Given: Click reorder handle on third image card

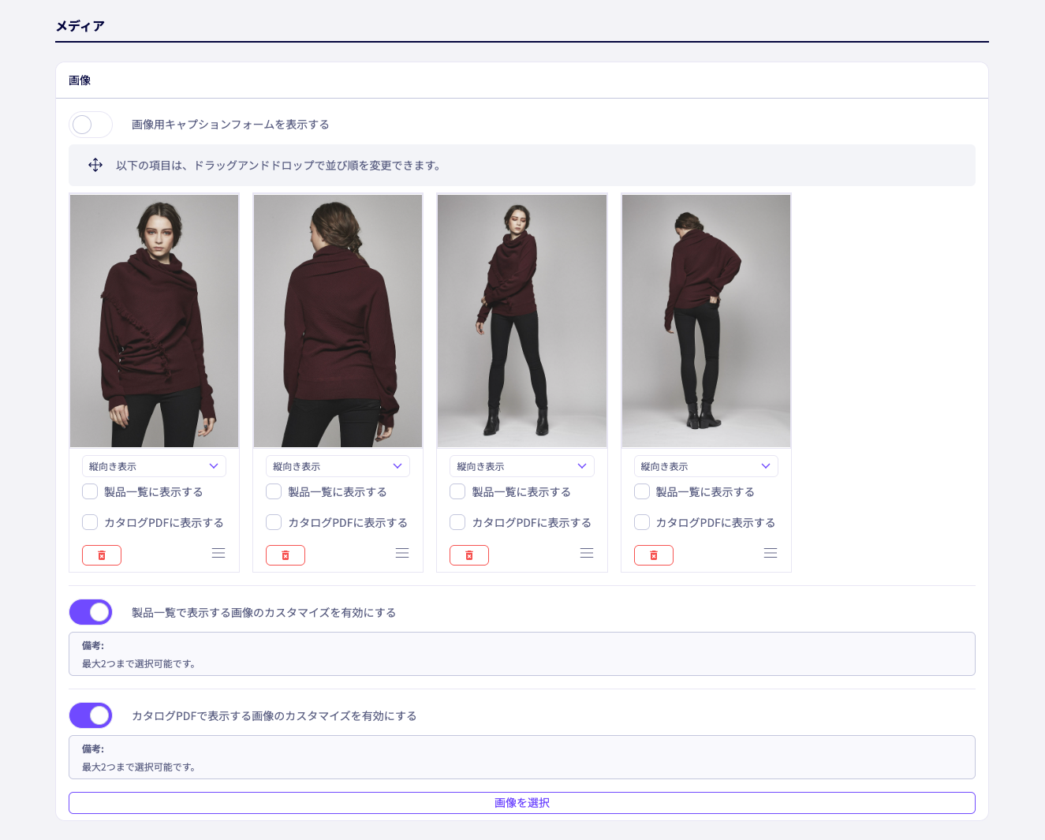Looking at the screenshot, I should coord(587,553).
